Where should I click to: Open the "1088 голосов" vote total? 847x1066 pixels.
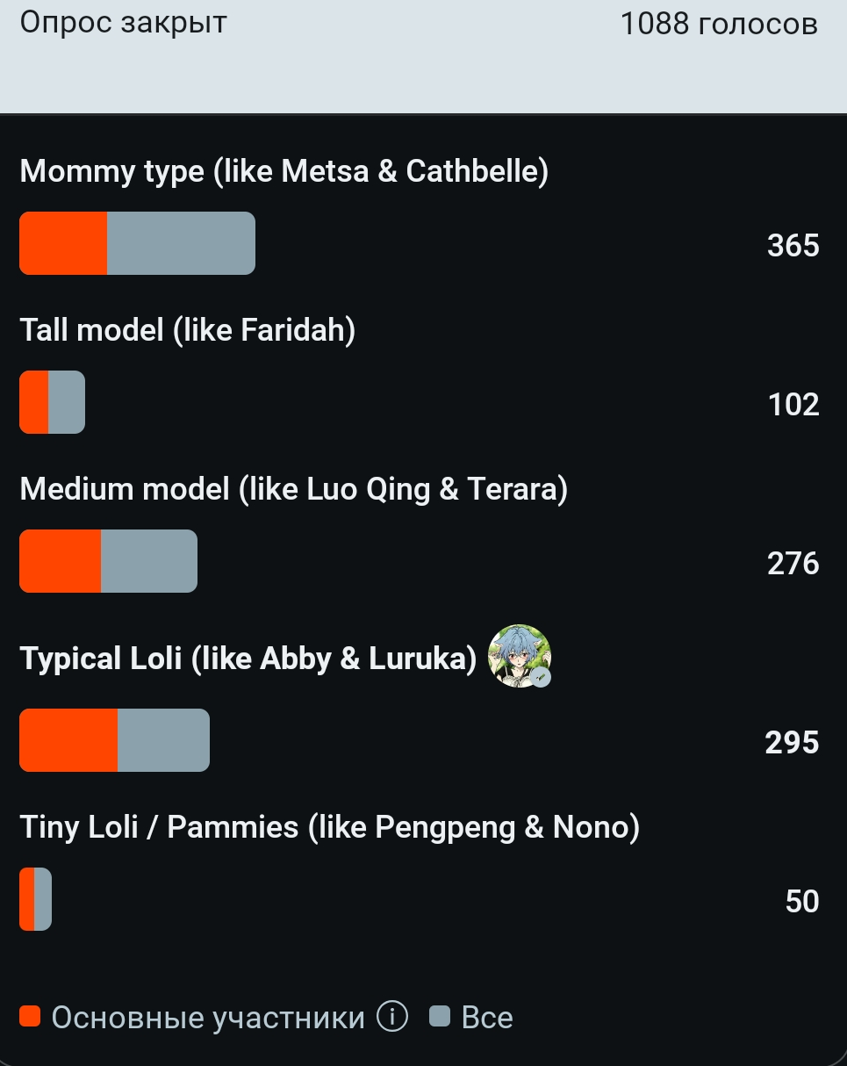pos(719,24)
